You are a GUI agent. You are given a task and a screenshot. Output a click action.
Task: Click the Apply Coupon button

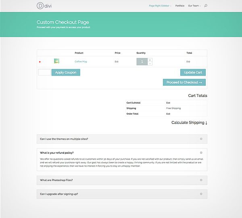pos(66,72)
